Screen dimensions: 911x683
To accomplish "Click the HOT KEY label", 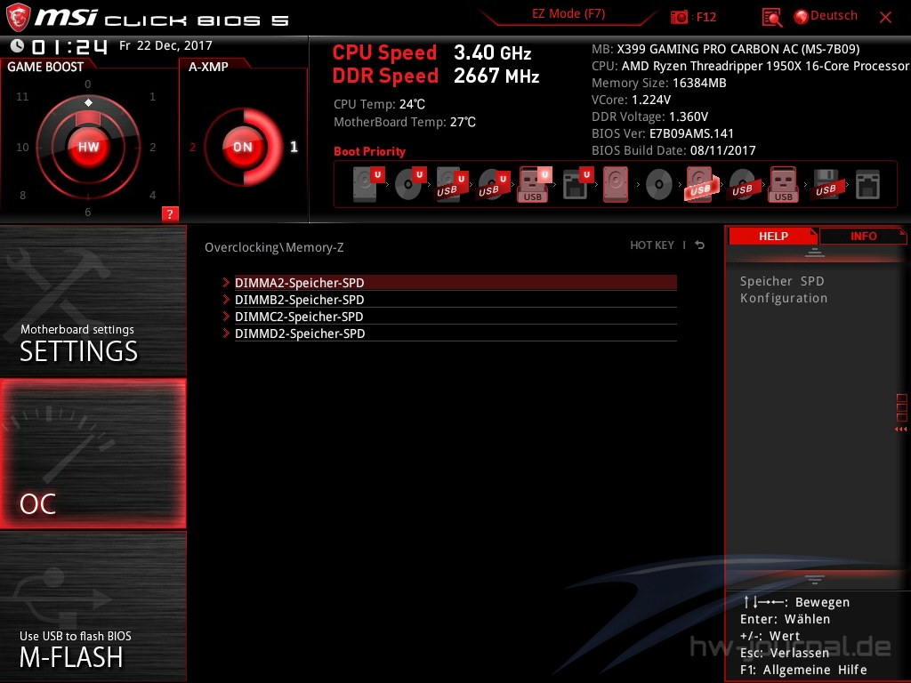I will (652, 245).
